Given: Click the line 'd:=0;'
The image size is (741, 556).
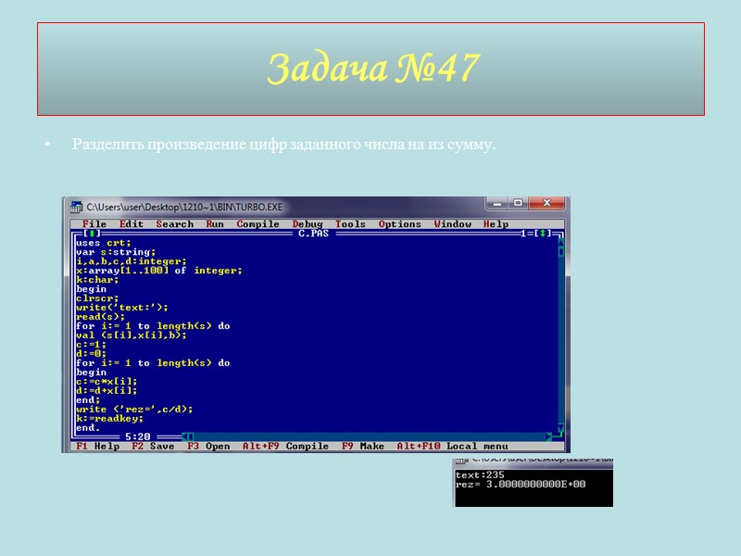Looking at the screenshot, I should [91, 354].
